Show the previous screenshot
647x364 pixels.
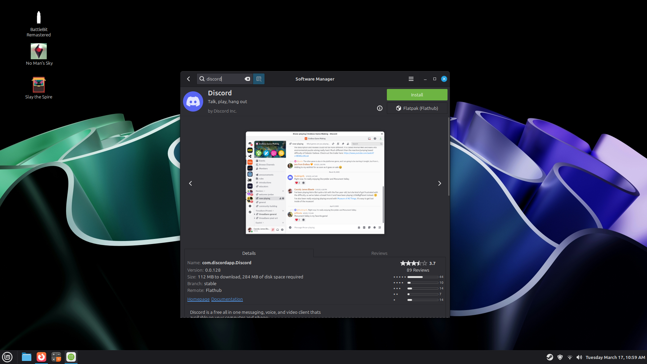190,183
